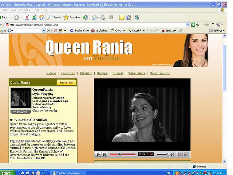
Task: Click the yellow Subscribe button
Action: (x=66, y=83)
